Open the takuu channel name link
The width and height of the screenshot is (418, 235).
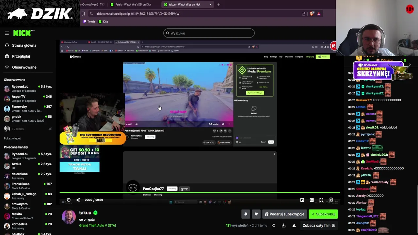click(85, 213)
